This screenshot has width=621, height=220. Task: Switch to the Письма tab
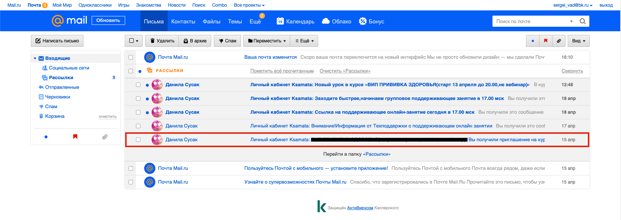(x=154, y=21)
